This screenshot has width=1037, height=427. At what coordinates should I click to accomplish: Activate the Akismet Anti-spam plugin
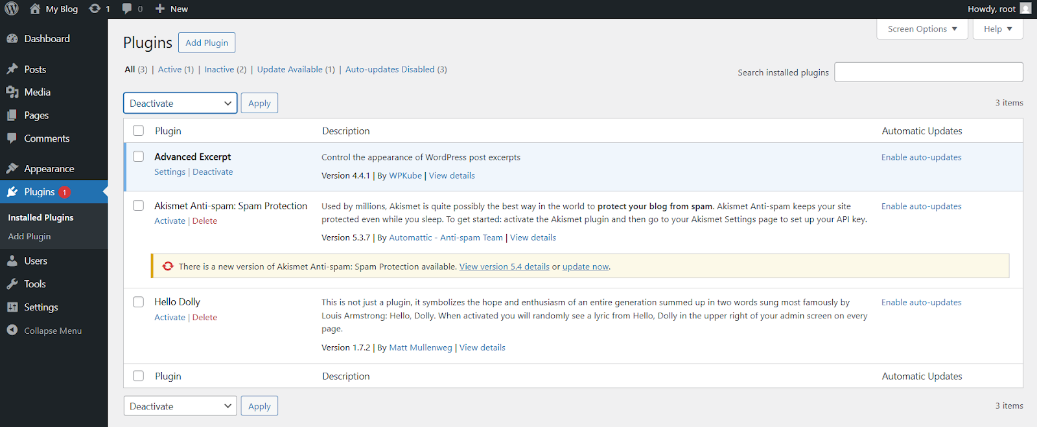coord(170,221)
